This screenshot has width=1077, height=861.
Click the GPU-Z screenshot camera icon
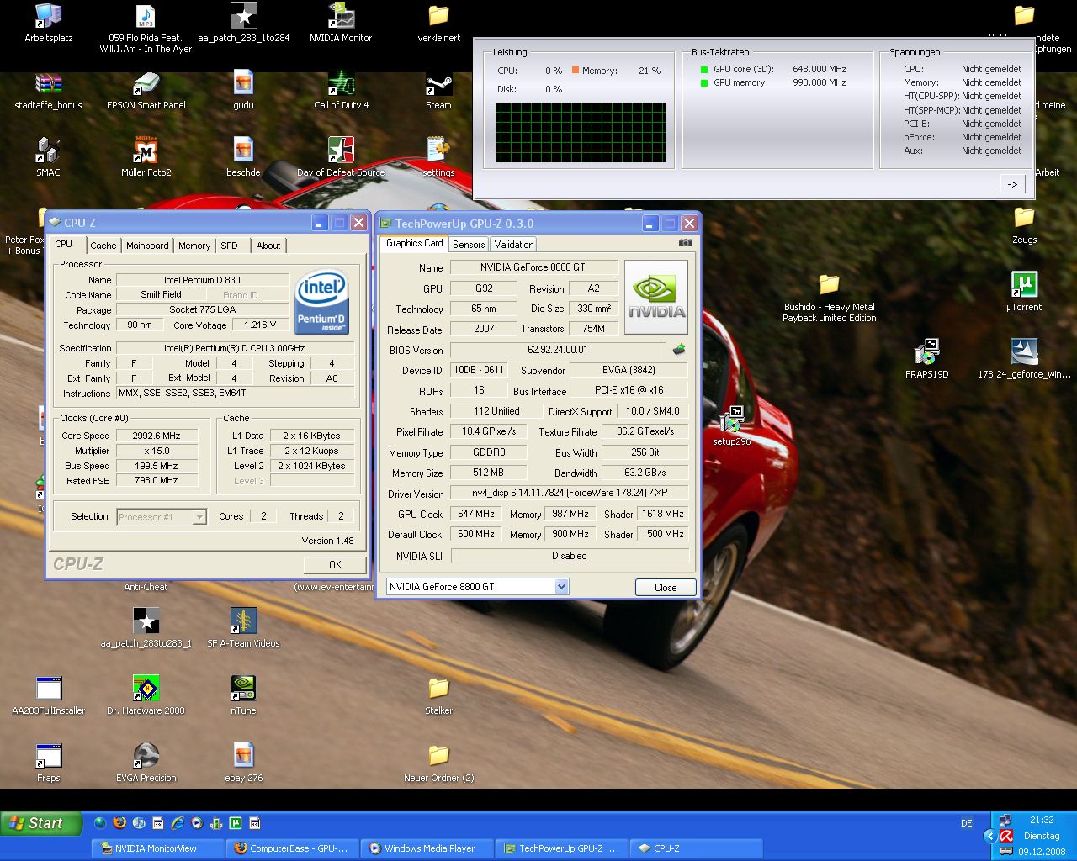click(686, 243)
